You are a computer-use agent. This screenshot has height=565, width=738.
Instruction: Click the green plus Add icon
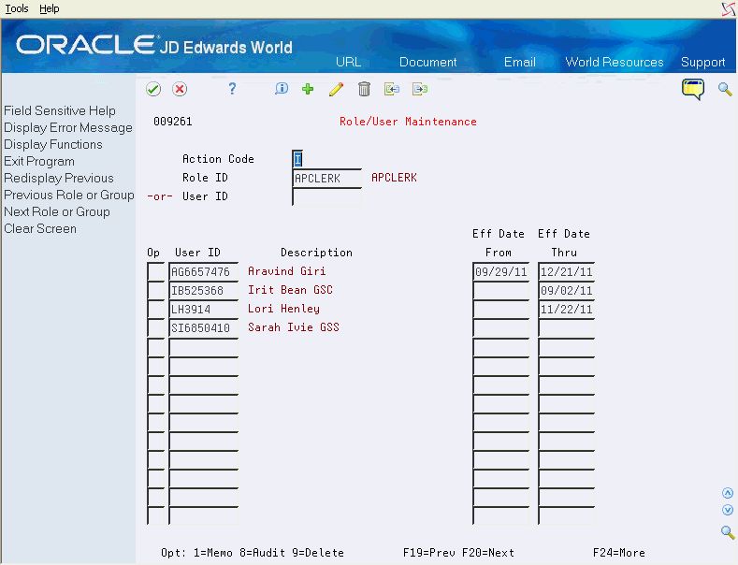pos(308,89)
